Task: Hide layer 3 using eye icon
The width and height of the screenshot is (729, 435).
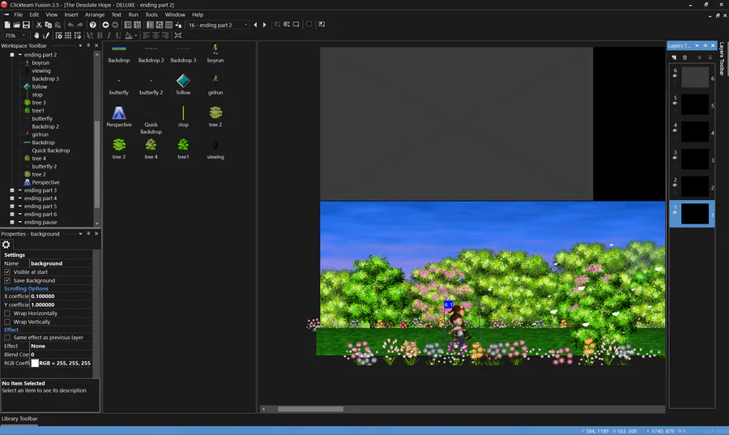Action: 675,157
